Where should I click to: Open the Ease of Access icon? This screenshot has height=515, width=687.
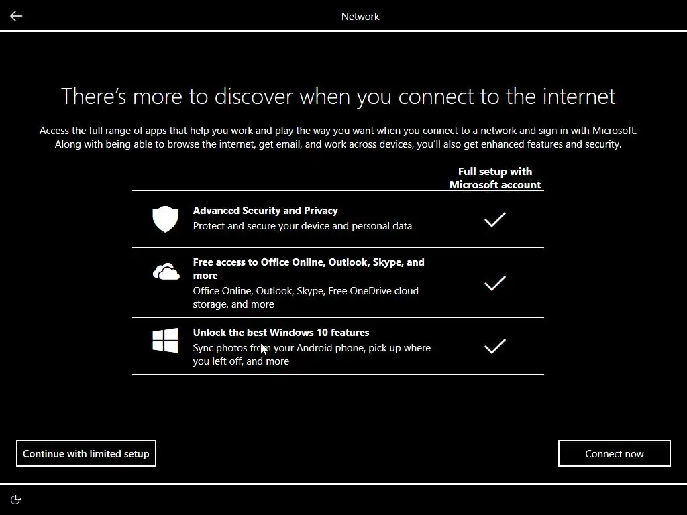(x=16, y=500)
